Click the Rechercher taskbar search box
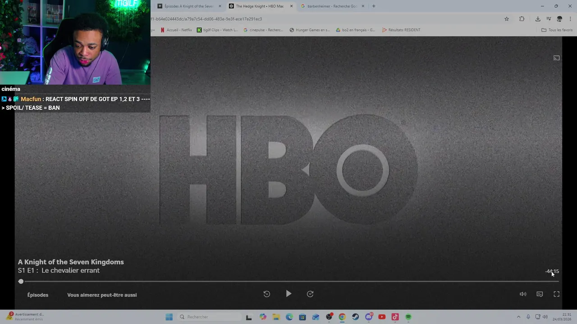Image resolution: width=577 pixels, height=324 pixels. tap(209, 317)
